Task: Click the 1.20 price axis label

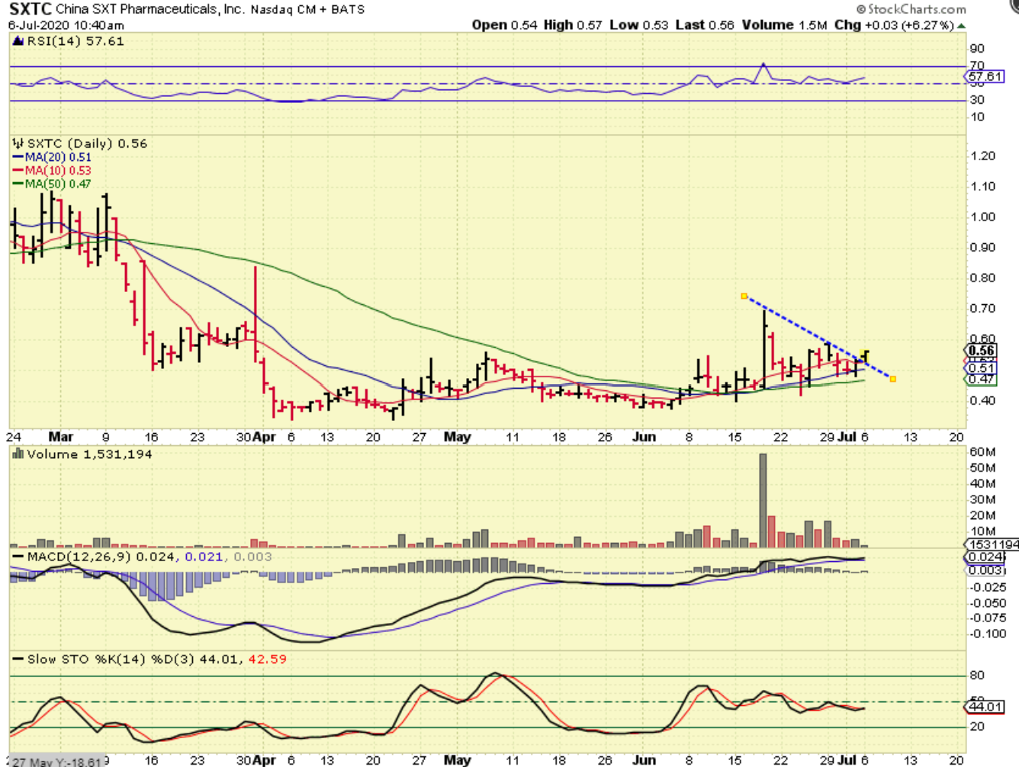Action: (x=982, y=156)
